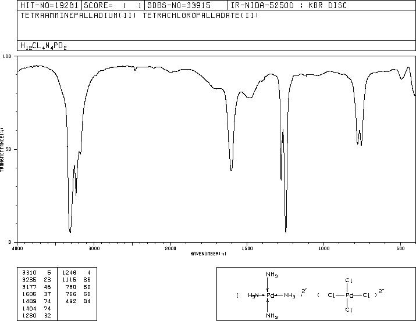Viewport: 416px width, 321px height.
Task: Click transmittance value 84 beside 492
Action: pos(87,301)
